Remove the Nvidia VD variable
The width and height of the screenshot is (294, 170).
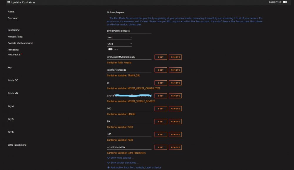coord(175,96)
